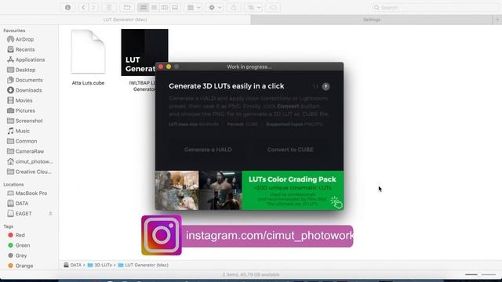
Task: Adjust the icon size slider
Action: pyautogui.click(x=480, y=275)
